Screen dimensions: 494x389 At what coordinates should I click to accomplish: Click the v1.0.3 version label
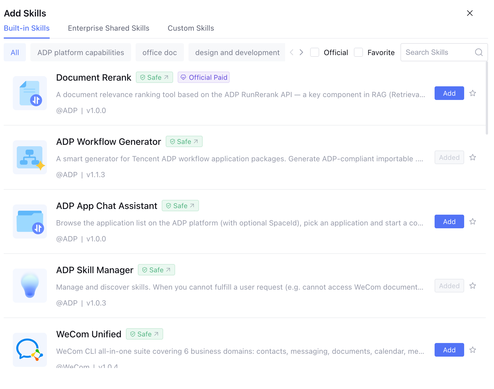[x=96, y=303]
